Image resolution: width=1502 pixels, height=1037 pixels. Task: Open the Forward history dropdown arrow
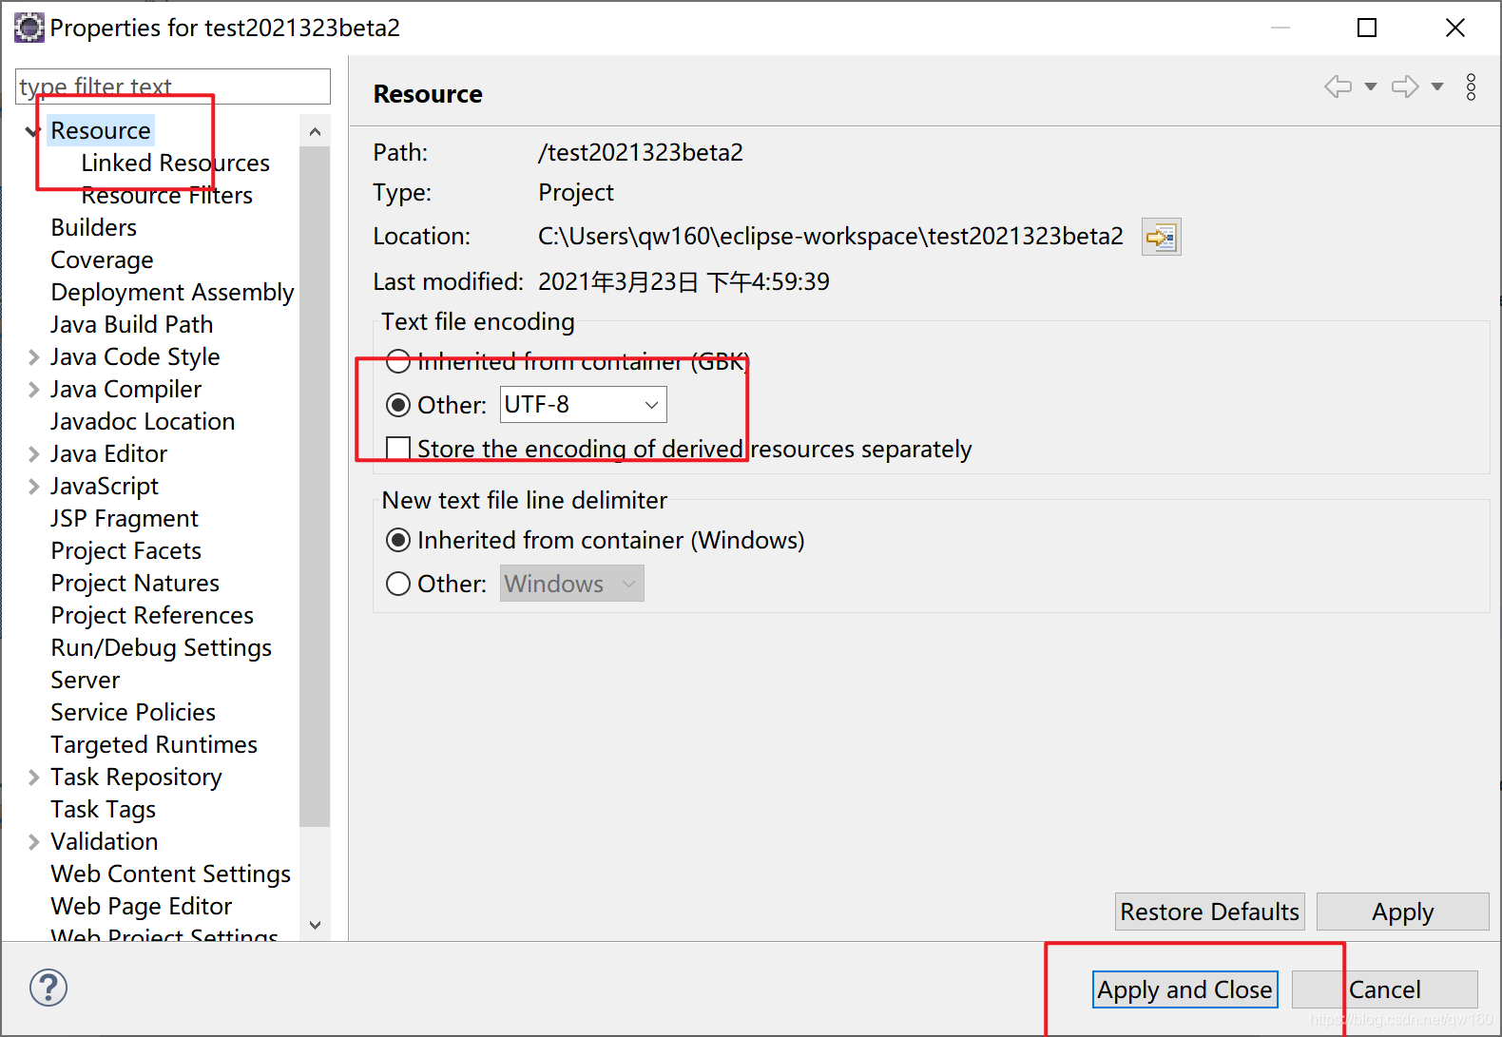click(x=1437, y=86)
